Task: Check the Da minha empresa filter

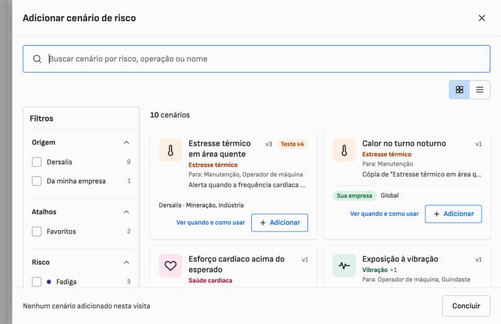Action: (x=37, y=181)
